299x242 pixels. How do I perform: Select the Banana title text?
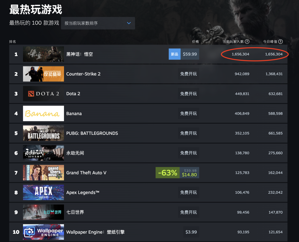pos(74,114)
